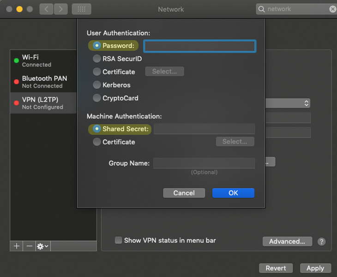
Task: Select Password user authentication
Action: pos(97,46)
